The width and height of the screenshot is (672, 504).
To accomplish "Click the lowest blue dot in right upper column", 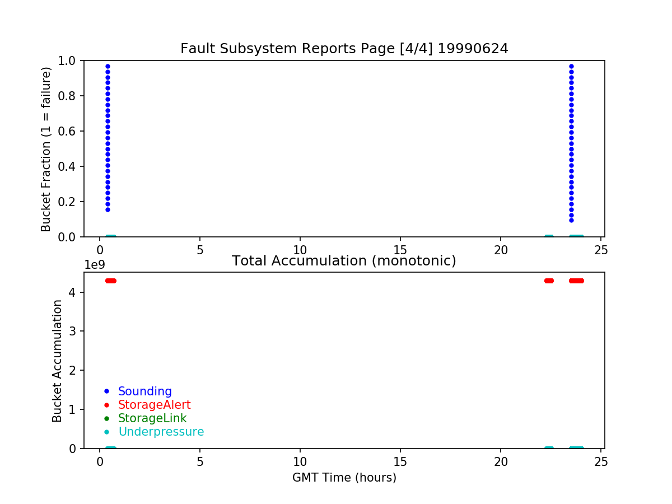I will pyautogui.click(x=571, y=220).
